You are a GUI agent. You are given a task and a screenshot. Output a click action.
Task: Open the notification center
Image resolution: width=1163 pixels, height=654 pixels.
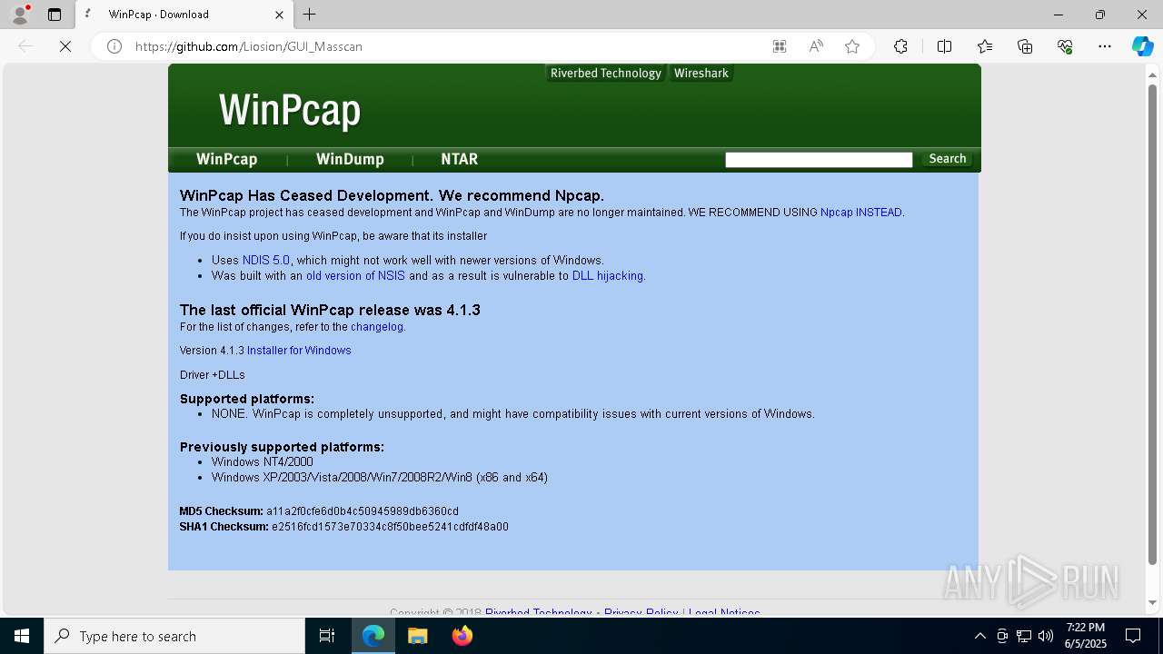tap(1133, 636)
